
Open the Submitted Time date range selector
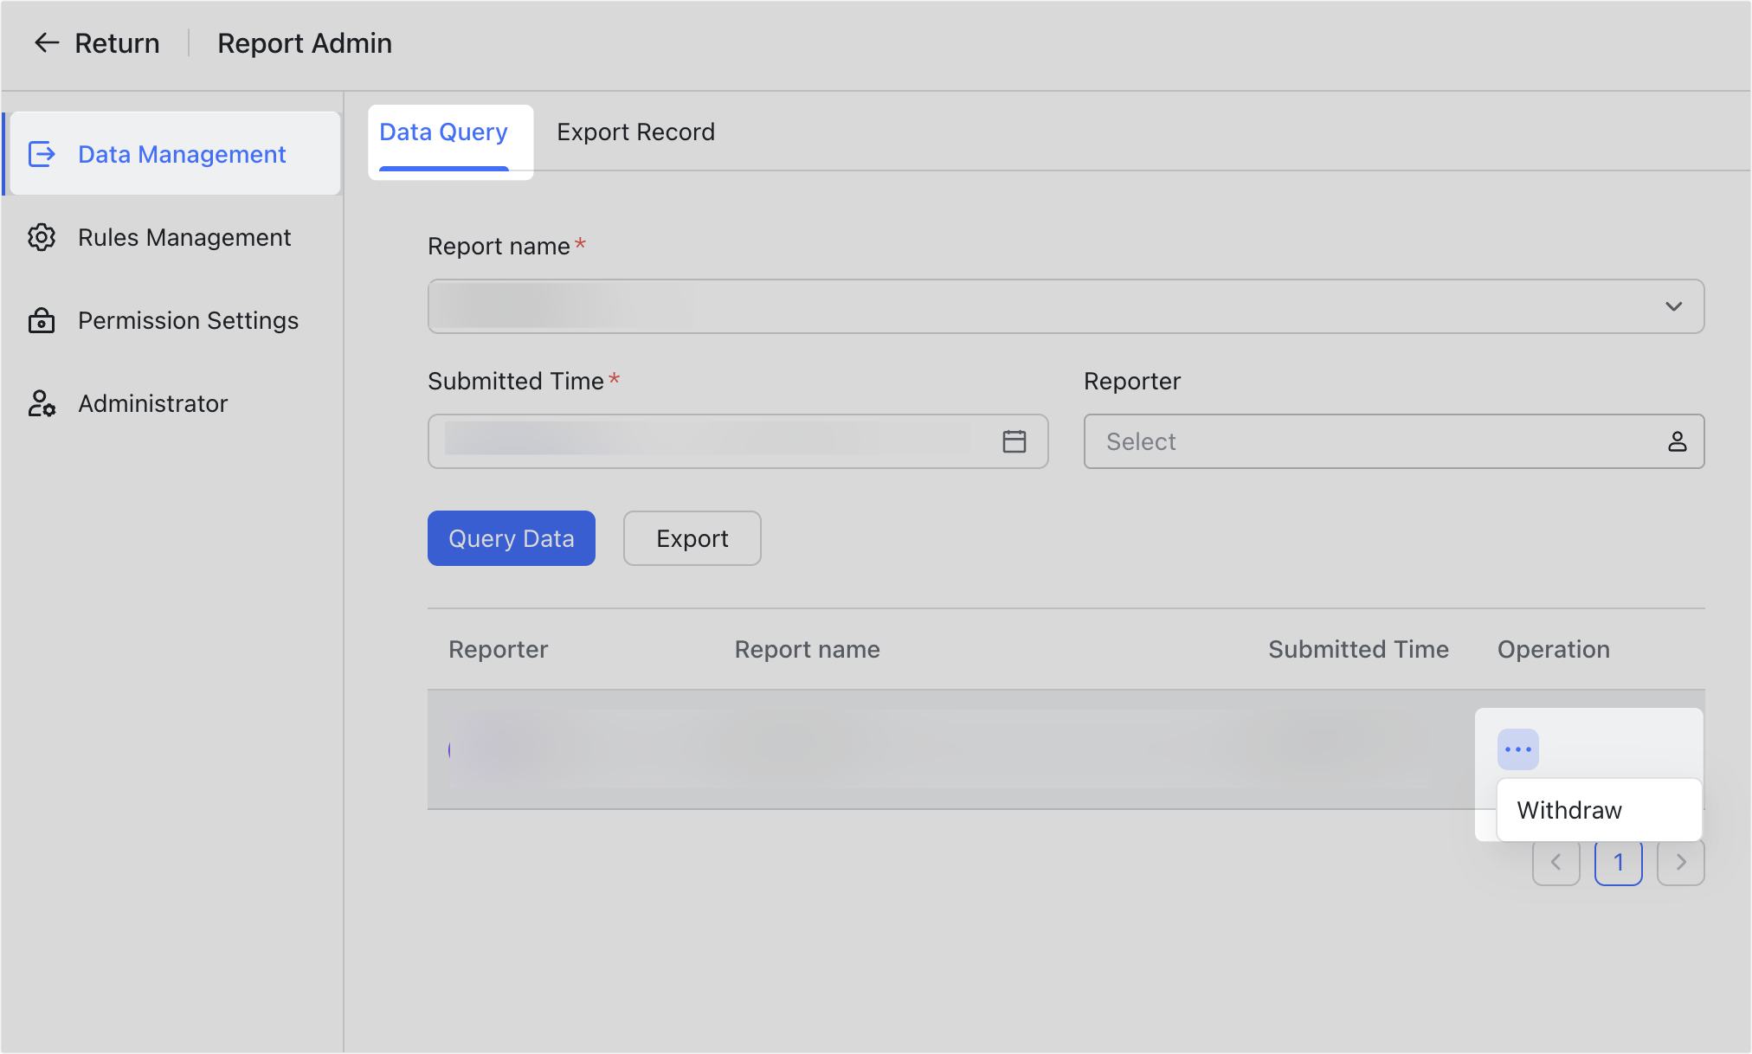click(736, 441)
